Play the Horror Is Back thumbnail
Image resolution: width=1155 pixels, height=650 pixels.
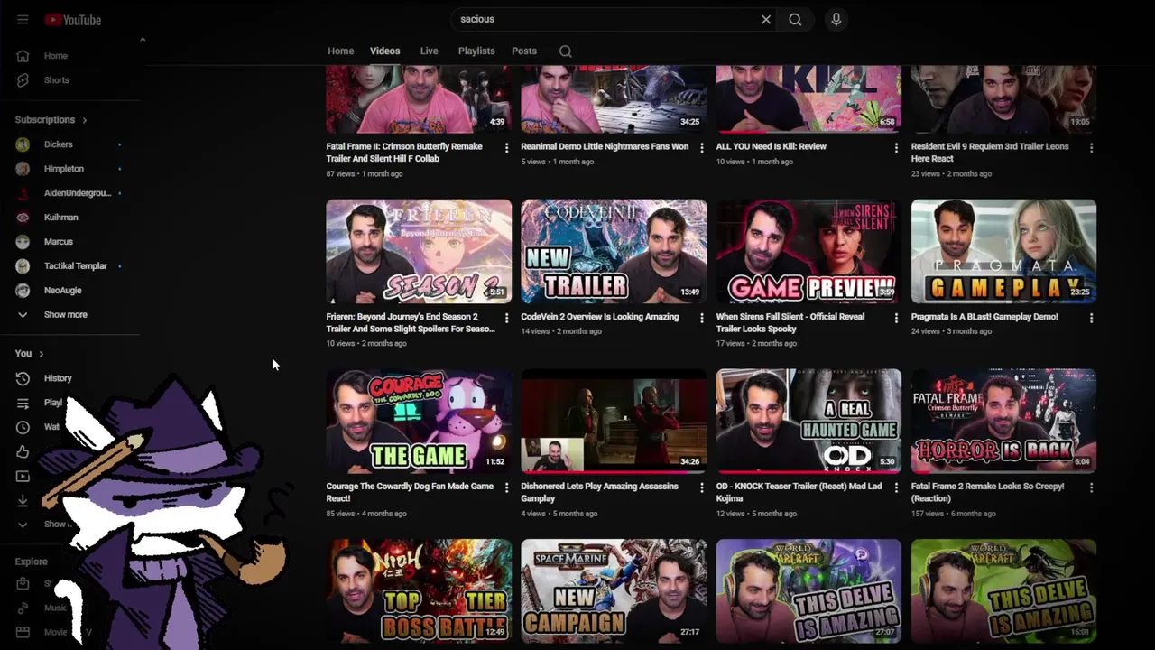1003,422
